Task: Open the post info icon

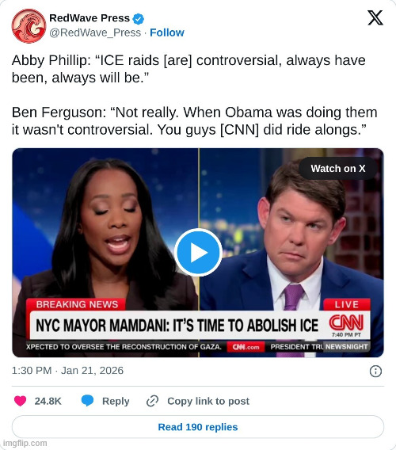Action: click(x=375, y=371)
